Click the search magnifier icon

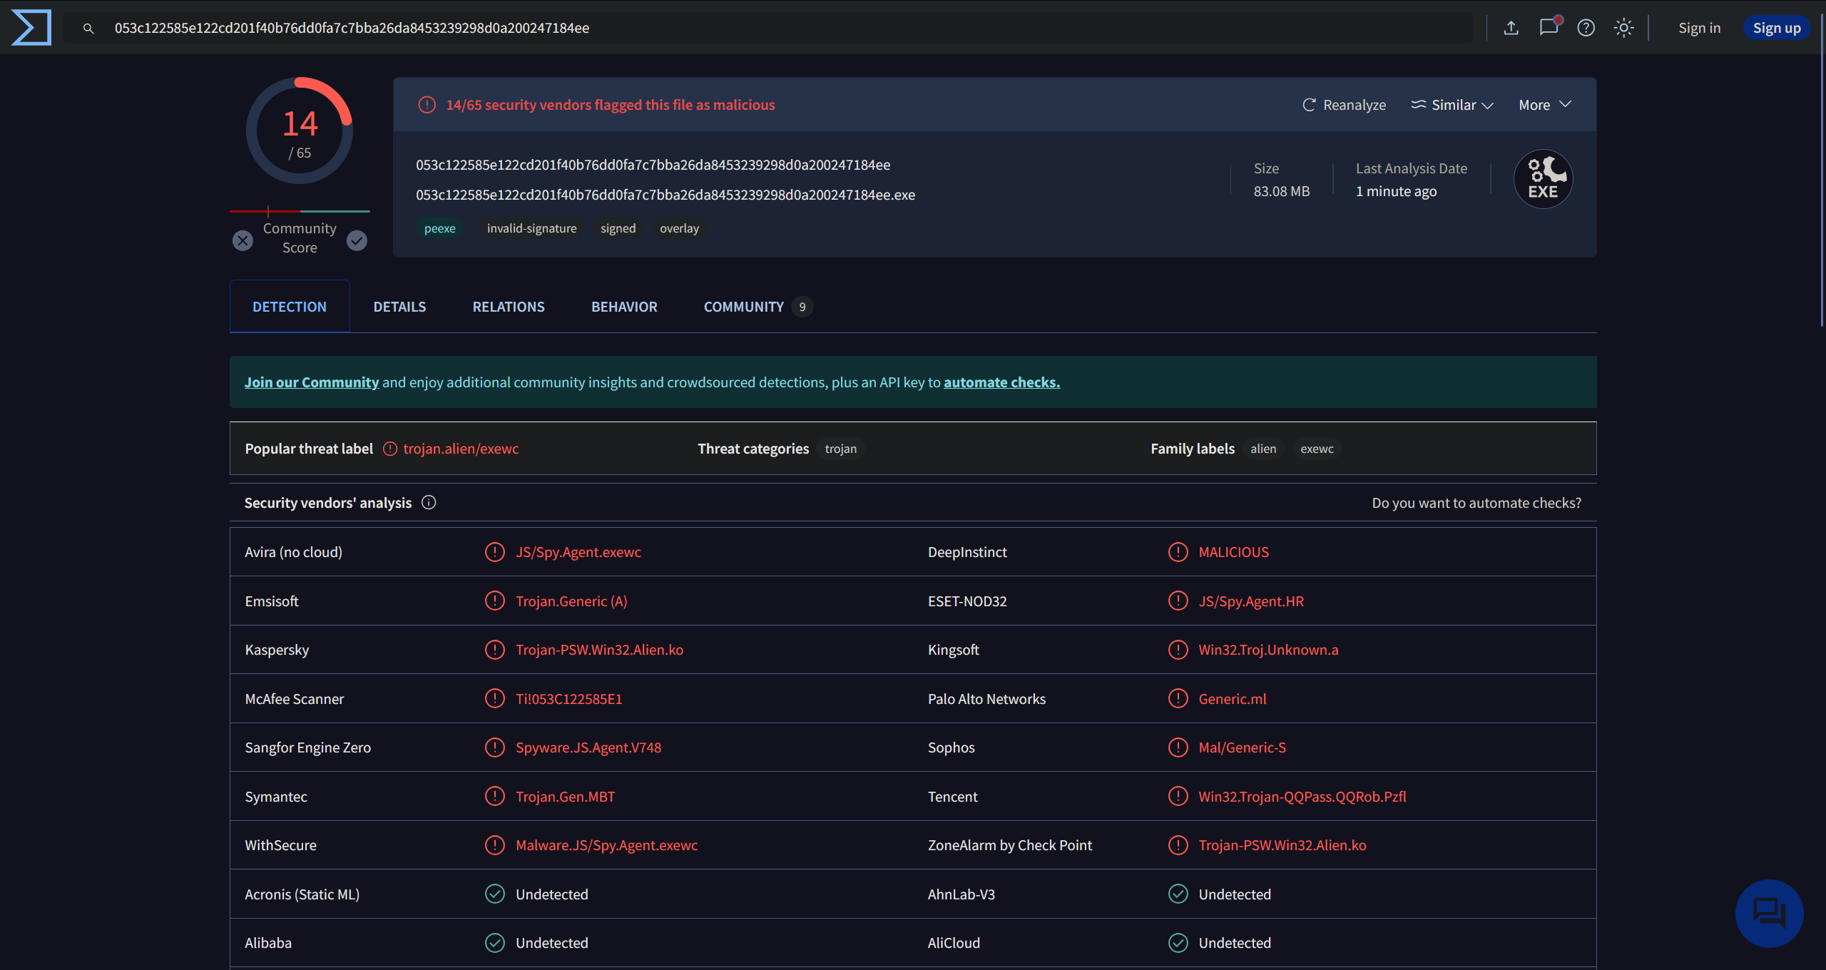(x=88, y=29)
